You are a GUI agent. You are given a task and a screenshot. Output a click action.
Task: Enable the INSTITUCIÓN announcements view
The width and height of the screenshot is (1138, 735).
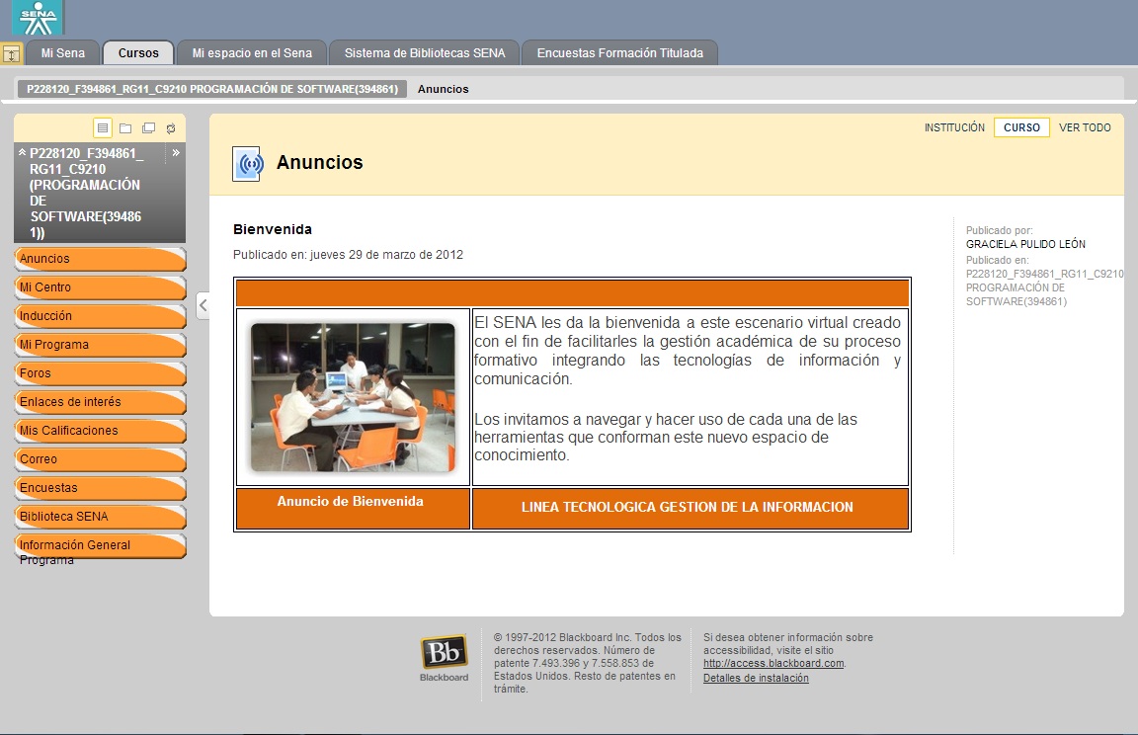pyautogui.click(x=954, y=127)
